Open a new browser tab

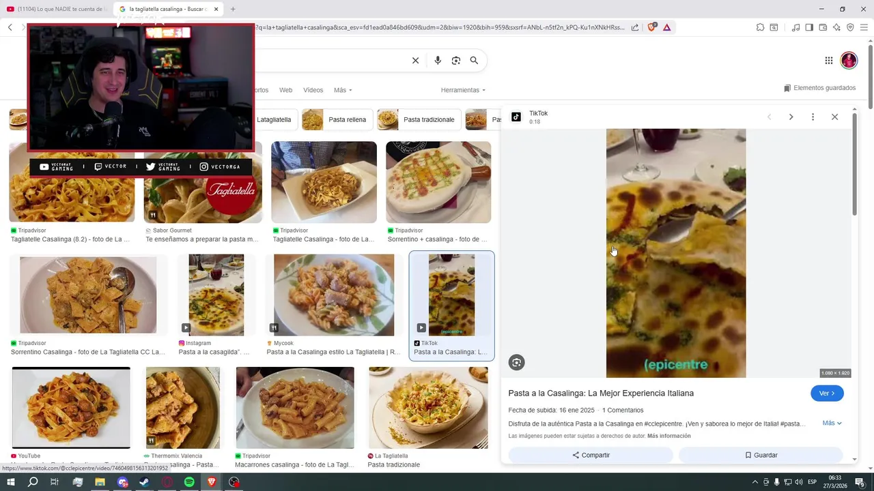(x=233, y=9)
